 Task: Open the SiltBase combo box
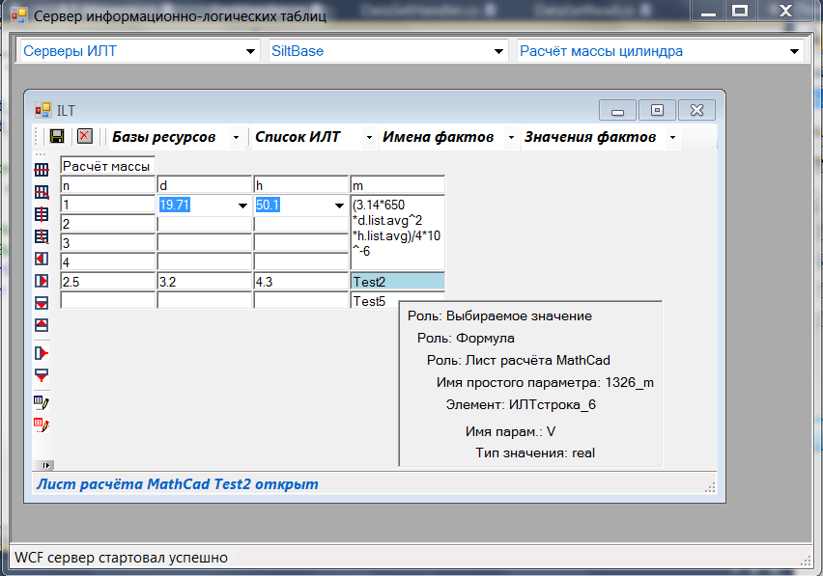click(x=387, y=51)
